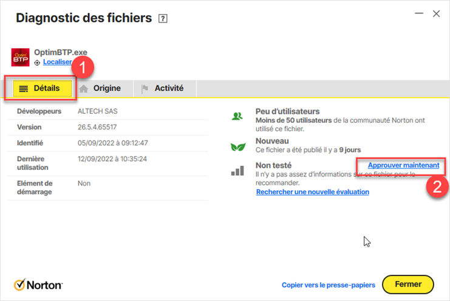Image resolution: width=450 pixels, height=301 pixels.
Task: Click the Localiser link
Action: click(57, 62)
